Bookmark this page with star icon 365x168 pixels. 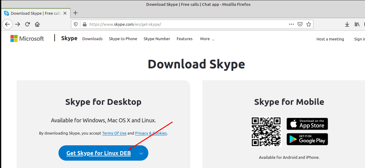point(308,24)
